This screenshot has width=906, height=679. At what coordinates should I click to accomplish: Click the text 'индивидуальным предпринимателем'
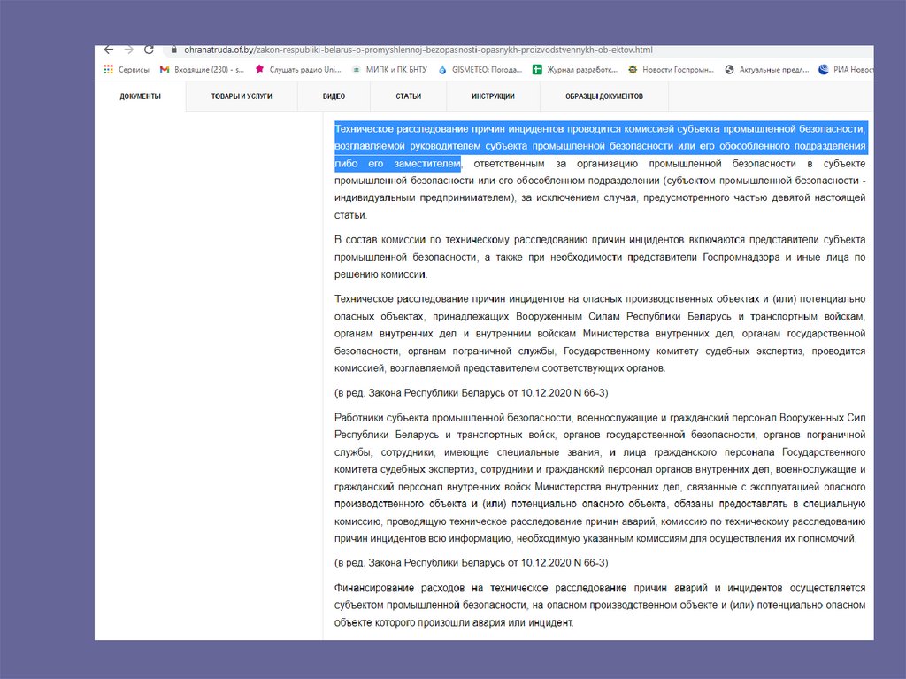424,197
